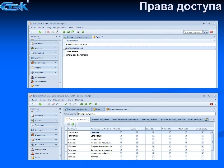The width and height of the screenshot is (224, 168).
Task: Open Файл menu in the Роли window
Action: click(x=34, y=28)
